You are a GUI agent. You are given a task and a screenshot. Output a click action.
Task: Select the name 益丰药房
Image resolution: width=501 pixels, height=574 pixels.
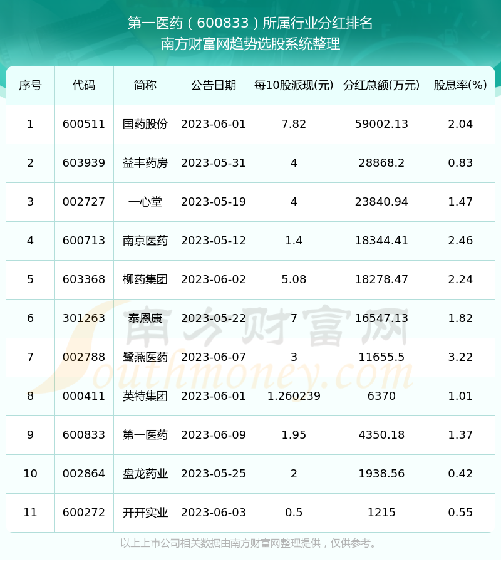click(x=145, y=163)
